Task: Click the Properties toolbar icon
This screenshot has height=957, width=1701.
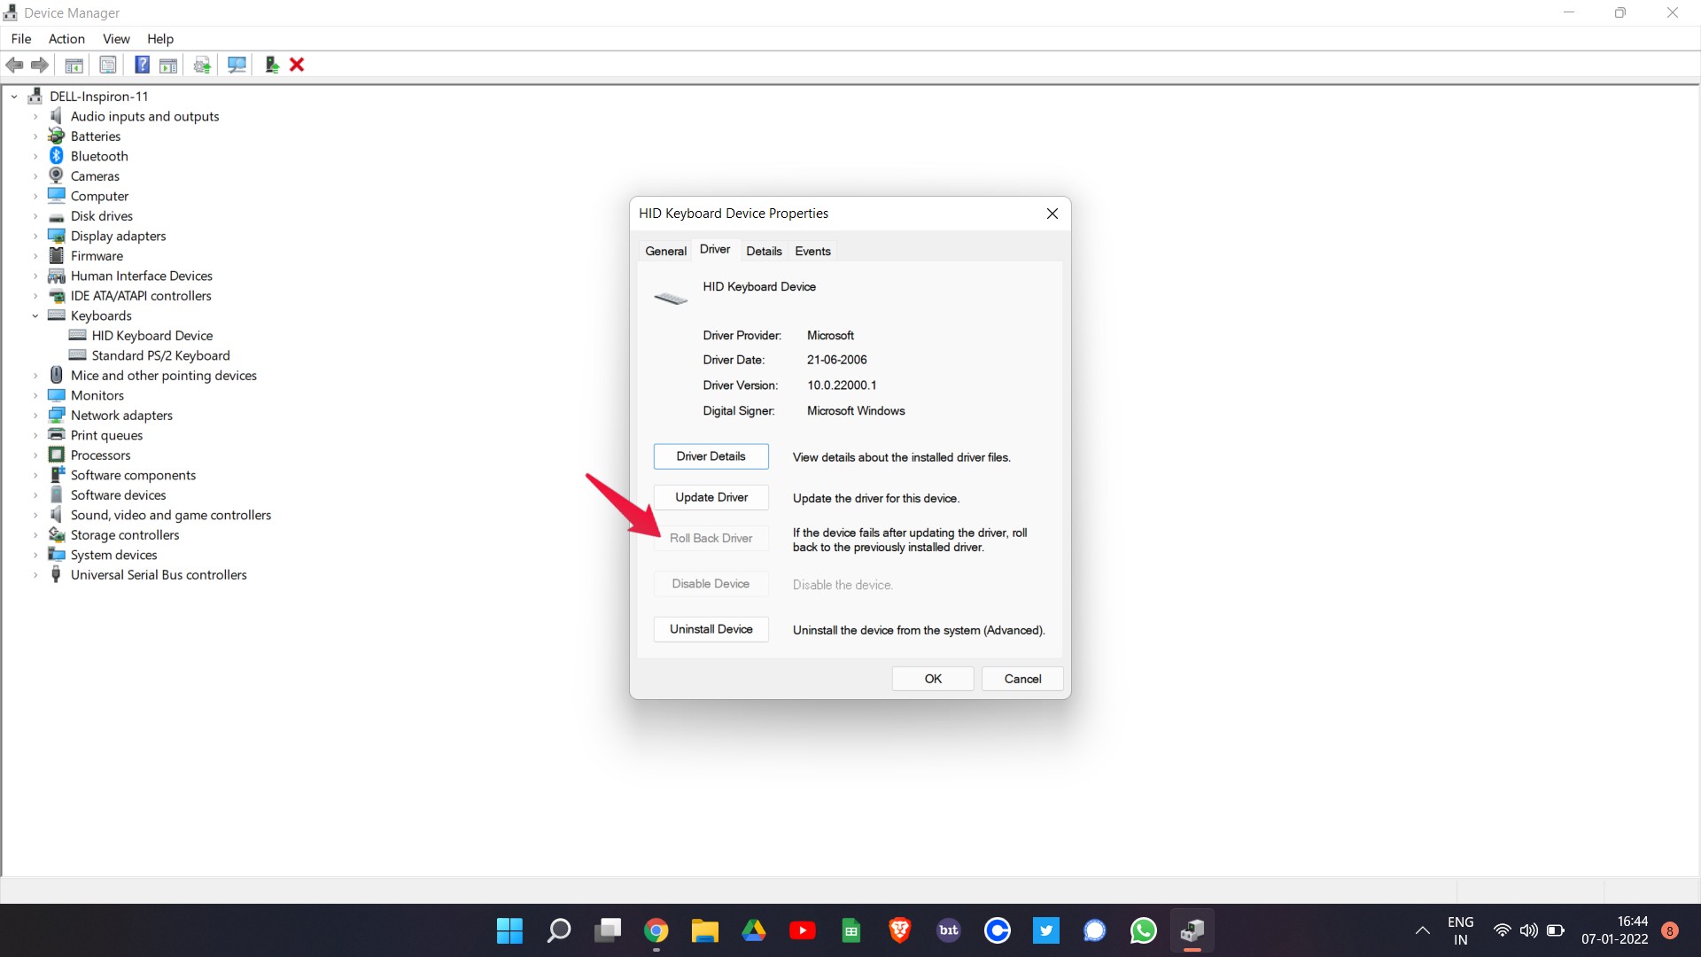Action: pyautogui.click(x=108, y=65)
